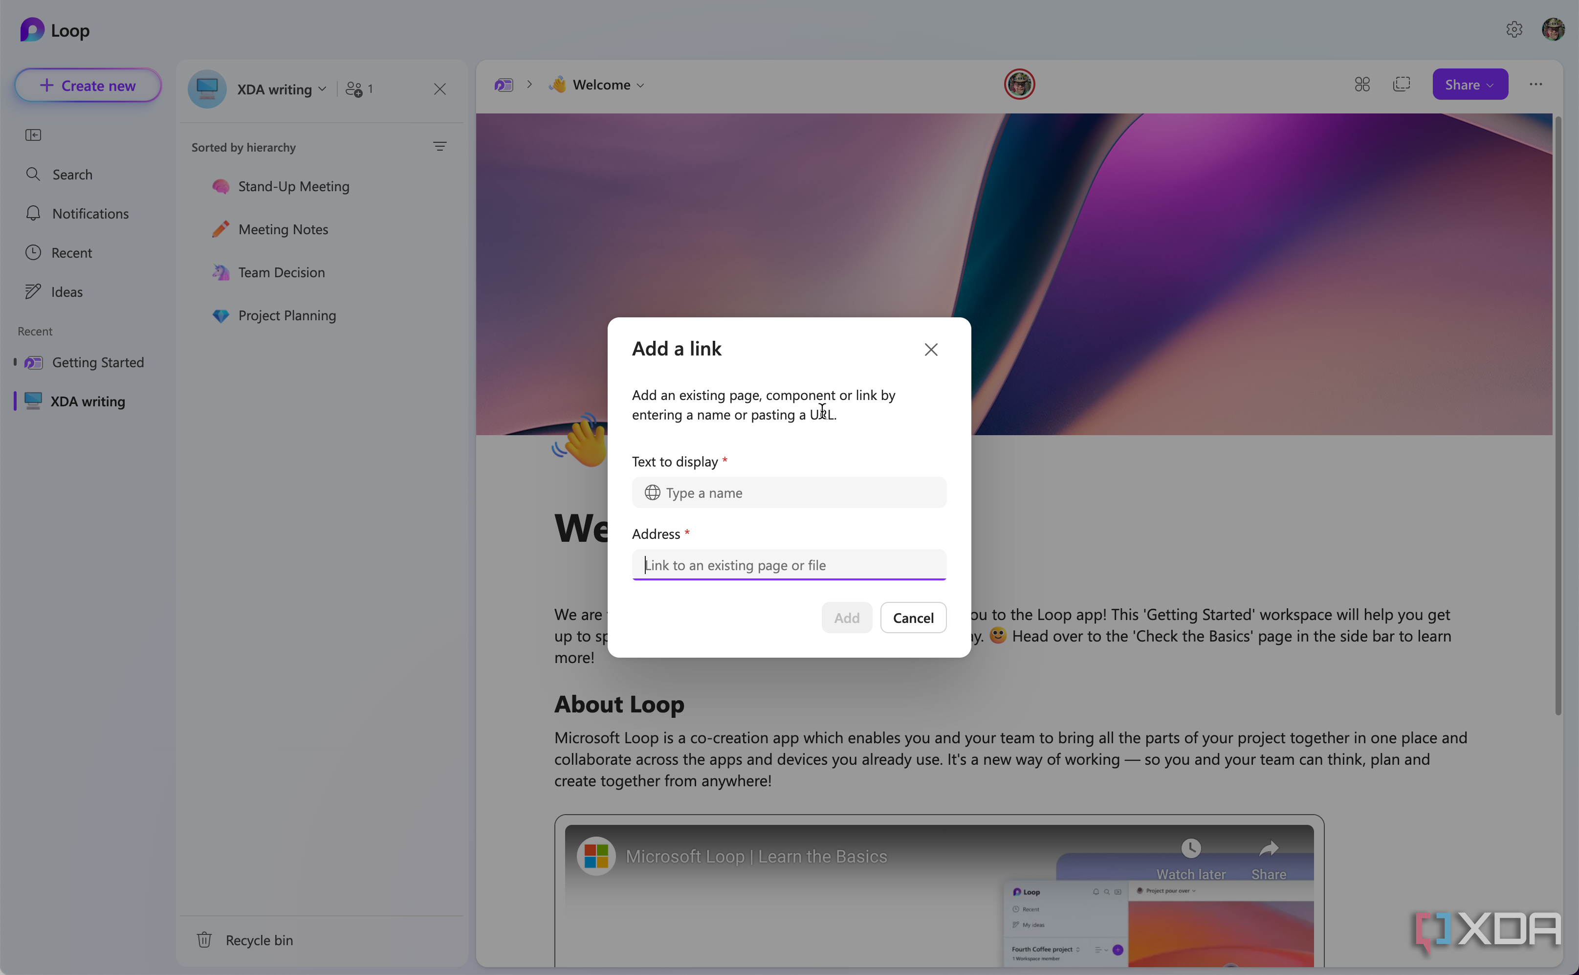Expand the Welcome page title dropdown
The image size is (1579, 975).
pyautogui.click(x=640, y=85)
